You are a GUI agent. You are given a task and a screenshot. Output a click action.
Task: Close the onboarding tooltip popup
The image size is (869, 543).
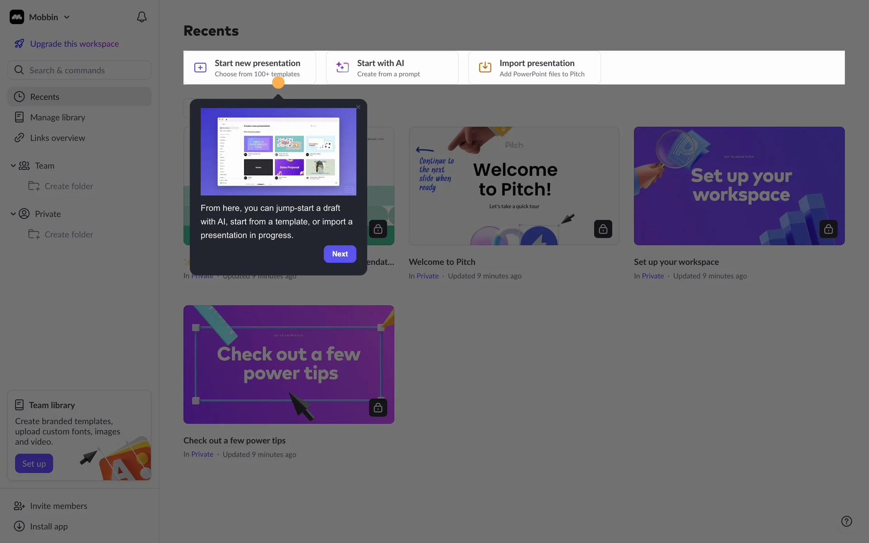(358, 107)
